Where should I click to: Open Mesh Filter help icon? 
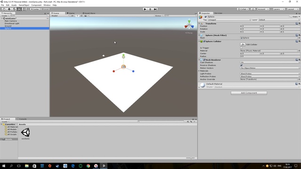297,35
